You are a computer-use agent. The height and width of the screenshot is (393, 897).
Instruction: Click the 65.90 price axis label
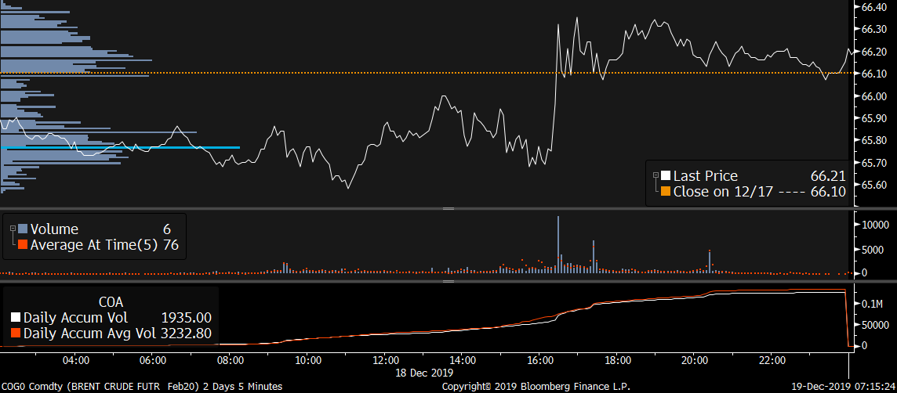tap(873, 118)
